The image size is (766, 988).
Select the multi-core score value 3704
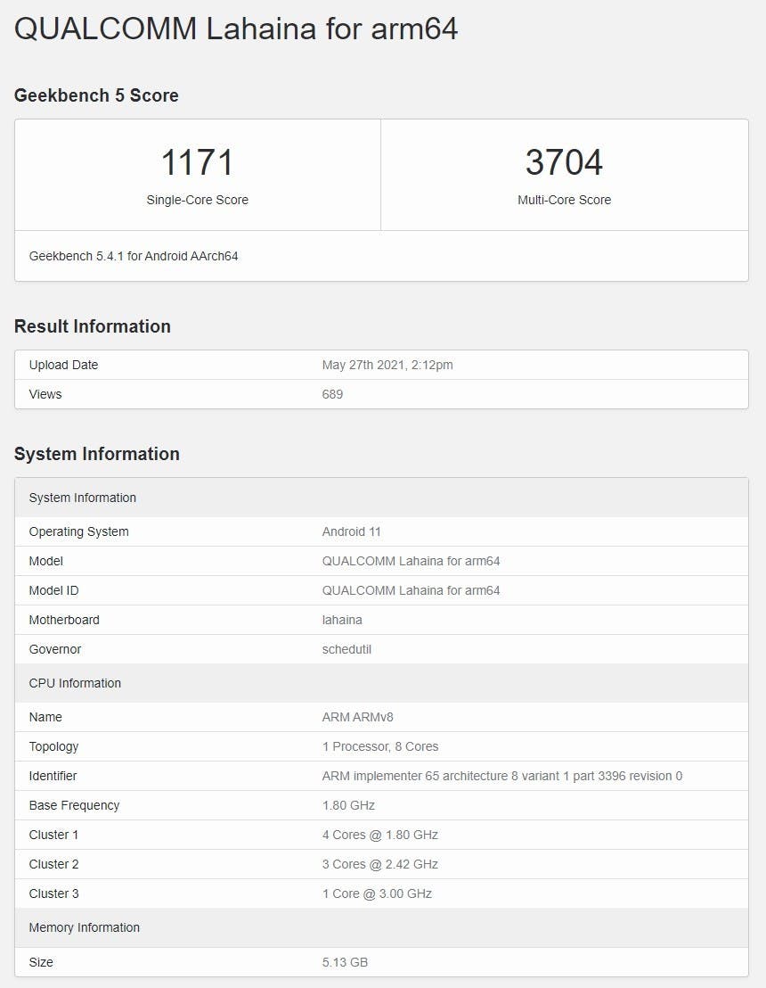click(564, 162)
